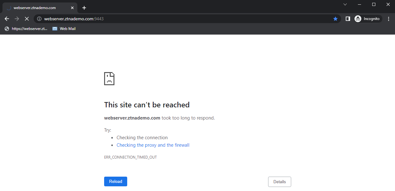Maximize the browser window
Viewport: 395px width, 191px height.
tap(374, 4)
